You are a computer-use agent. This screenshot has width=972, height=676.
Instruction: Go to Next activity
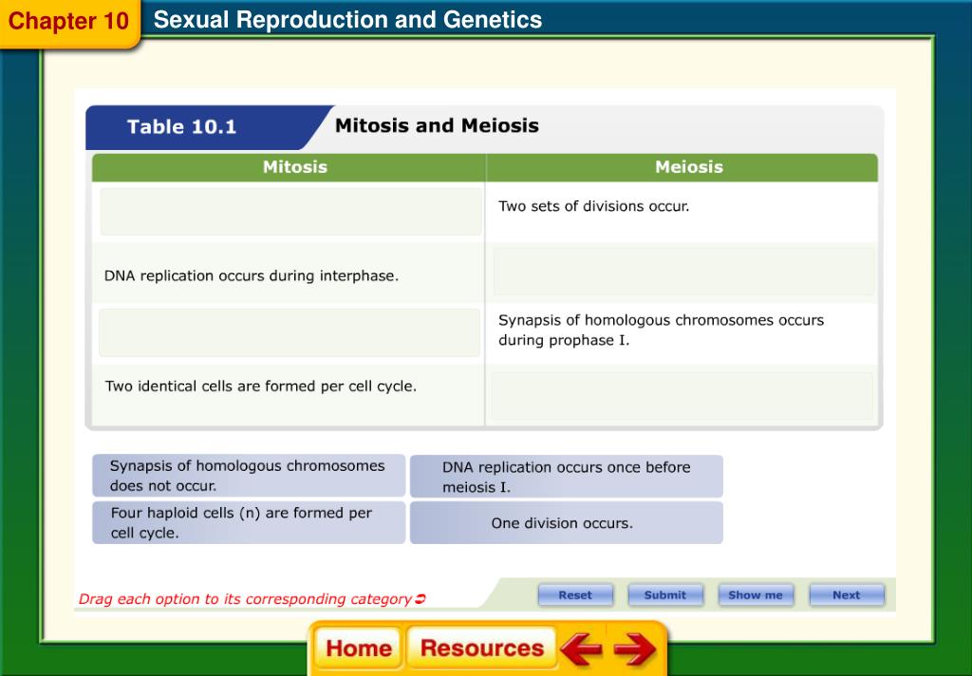pyautogui.click(x=846, y=595)
